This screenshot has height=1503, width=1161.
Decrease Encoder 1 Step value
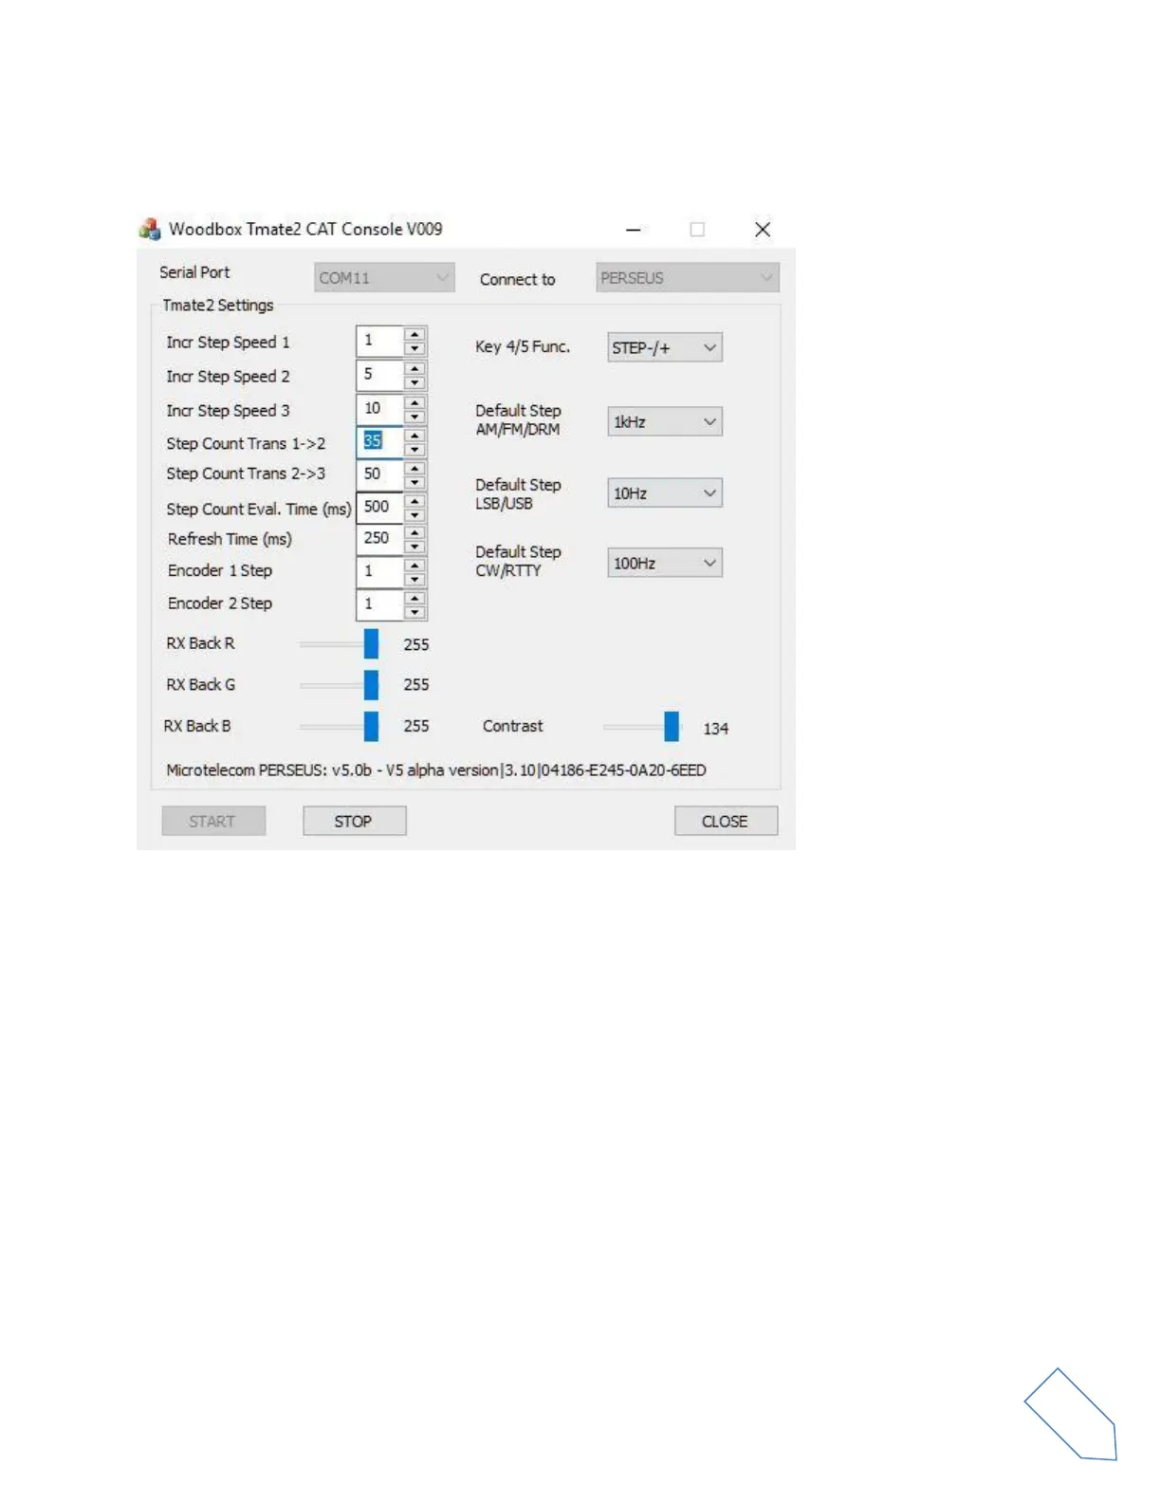[415, 579]
